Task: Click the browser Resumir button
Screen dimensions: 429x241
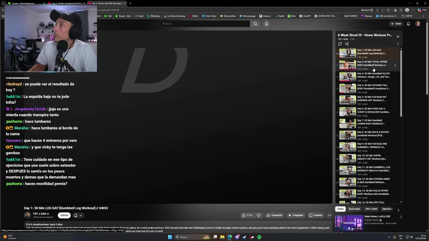Action: coord(367,10)
